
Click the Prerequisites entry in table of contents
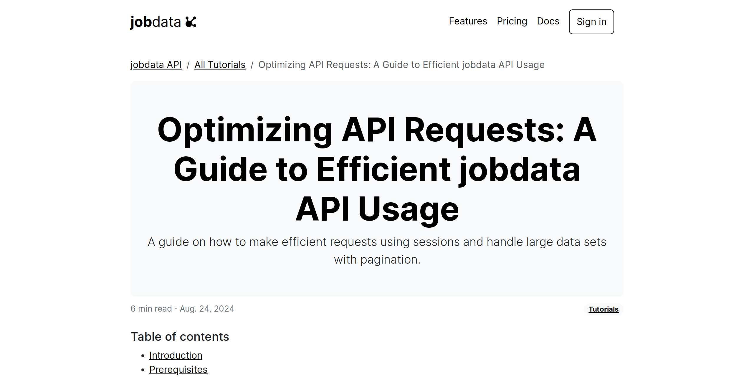178,369
